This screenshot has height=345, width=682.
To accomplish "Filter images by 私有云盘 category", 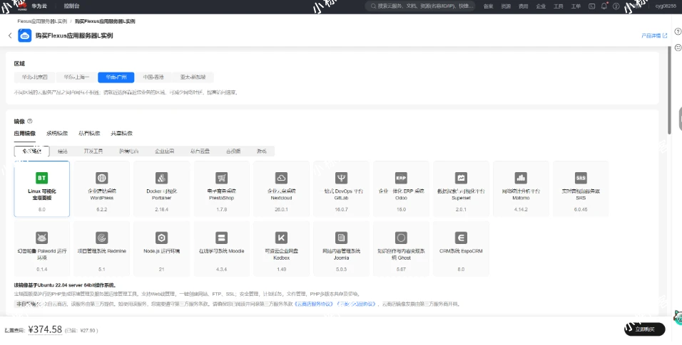I will (x=200, y=151).
